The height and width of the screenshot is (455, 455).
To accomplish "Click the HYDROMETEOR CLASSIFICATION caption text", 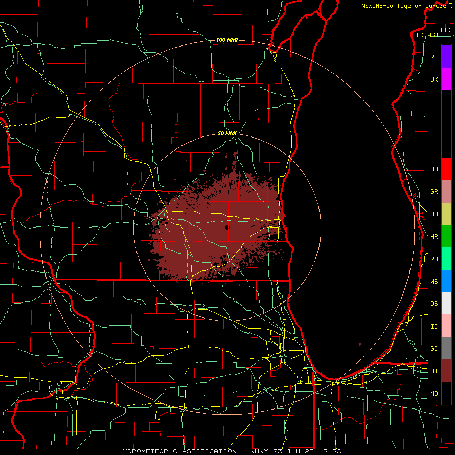I will (x=177, y=451).
